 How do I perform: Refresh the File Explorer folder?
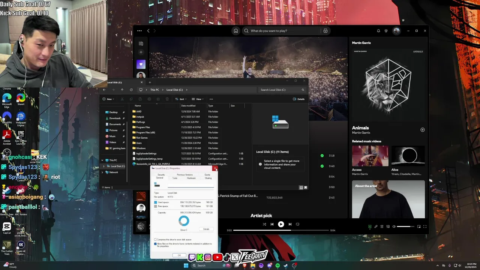(x=131, y=90)
